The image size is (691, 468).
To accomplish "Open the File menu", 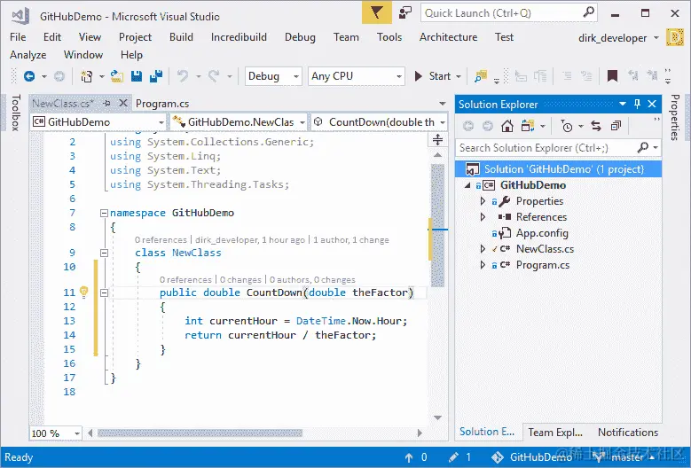I will (x=18, y=37).
